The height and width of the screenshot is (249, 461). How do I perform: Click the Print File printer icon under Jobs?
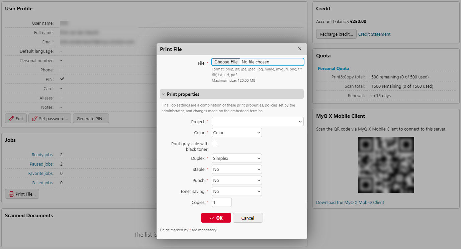(x=12, y=194)
